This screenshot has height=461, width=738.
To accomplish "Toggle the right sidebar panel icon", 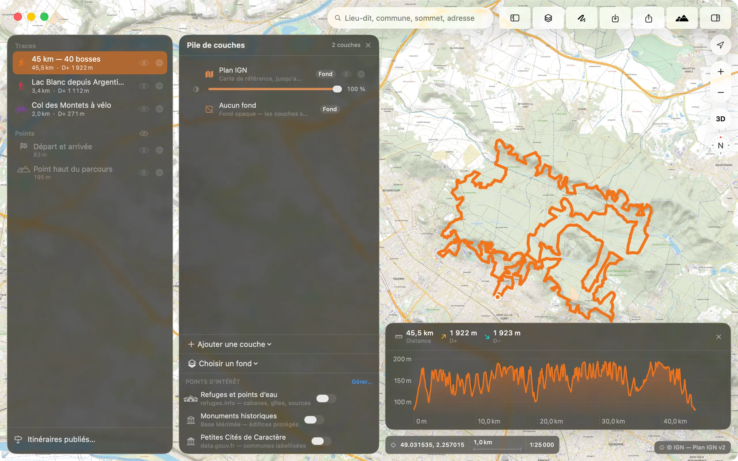I will (x=716, y=18).
